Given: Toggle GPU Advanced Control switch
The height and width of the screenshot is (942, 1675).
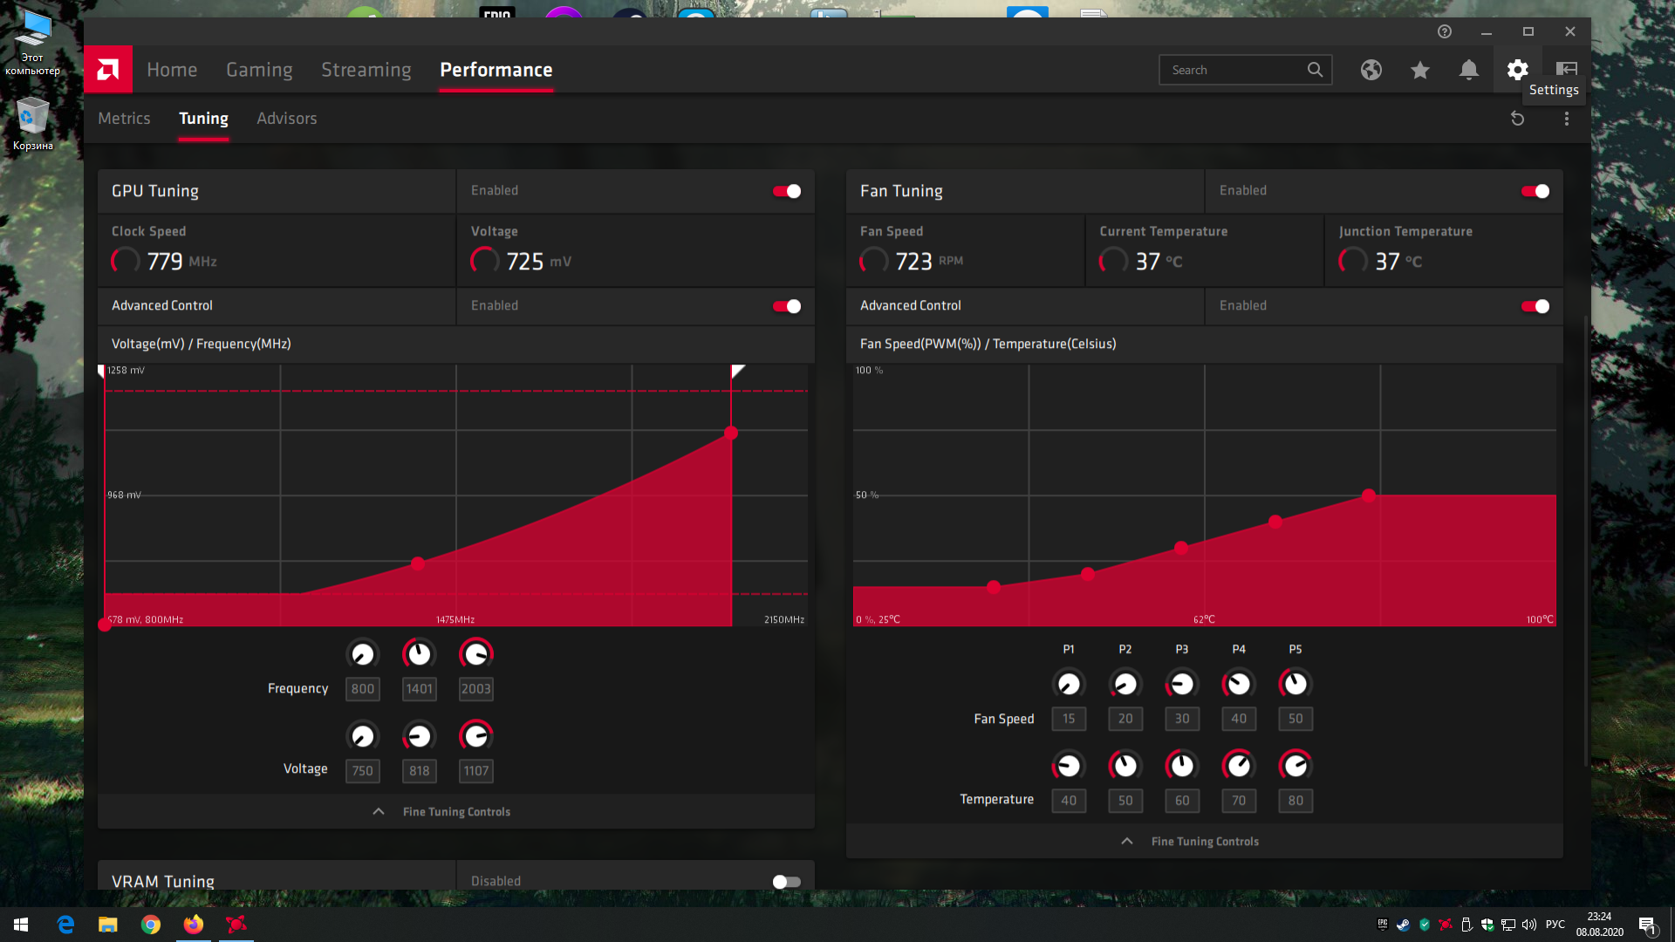Looking at the screenshot, I should 786,306.
